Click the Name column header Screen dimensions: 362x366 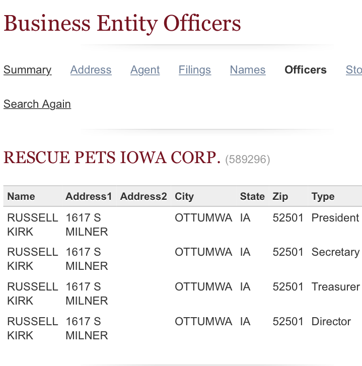tap(21, 196)
